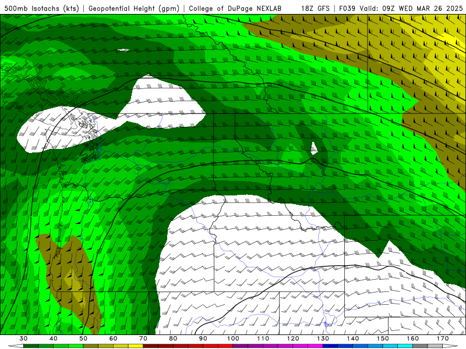Click the 90 knot legend label
Image resolution: width=466 pixels, height=349 pixels.
tap(203, 339)
